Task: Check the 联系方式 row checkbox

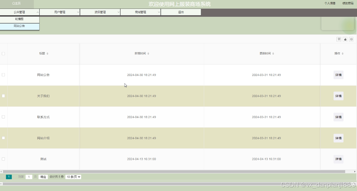Action: click(x=3, y=117)
